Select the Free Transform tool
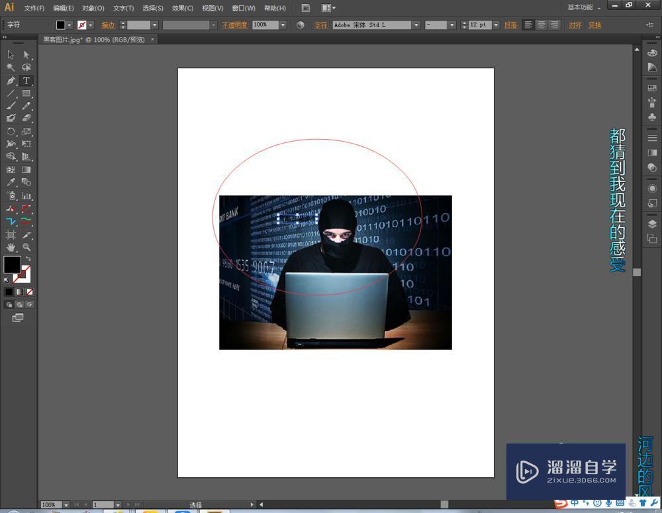The height and width of the screenshot is (513, 662). click(x=26, y=144)
